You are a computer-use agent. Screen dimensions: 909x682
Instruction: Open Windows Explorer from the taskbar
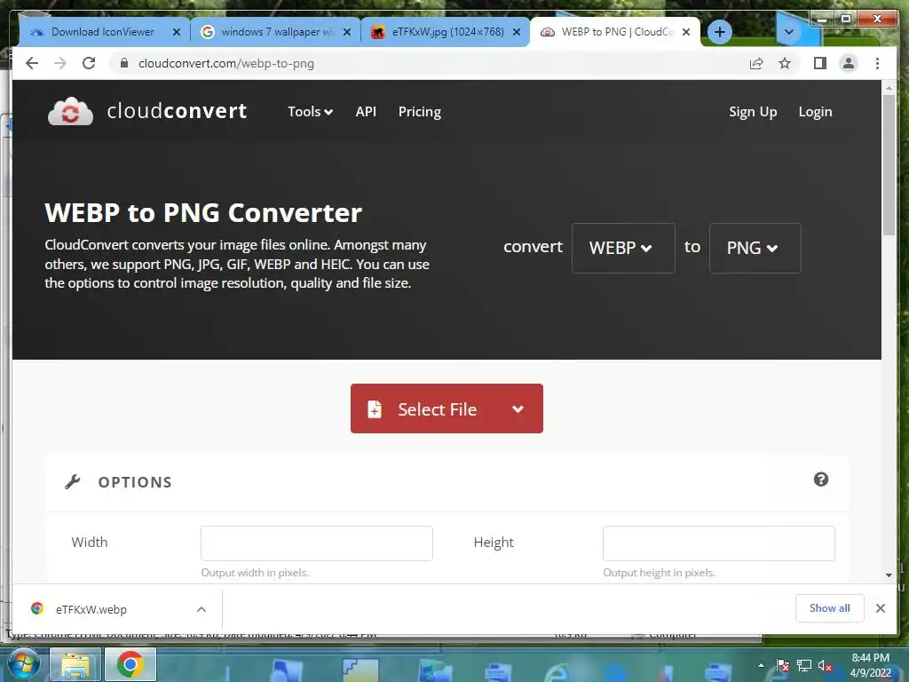pos(76,664)
